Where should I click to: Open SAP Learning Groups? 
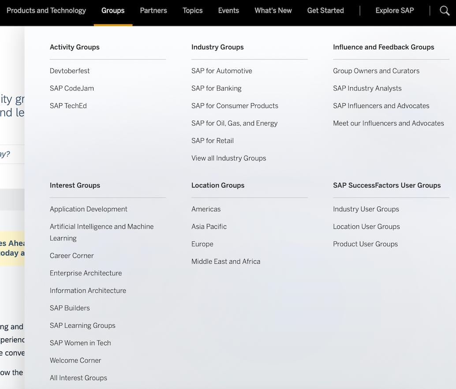tap(82, 325)
